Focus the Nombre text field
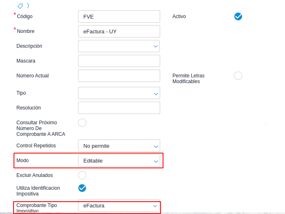285x214 pixels. 119,31
